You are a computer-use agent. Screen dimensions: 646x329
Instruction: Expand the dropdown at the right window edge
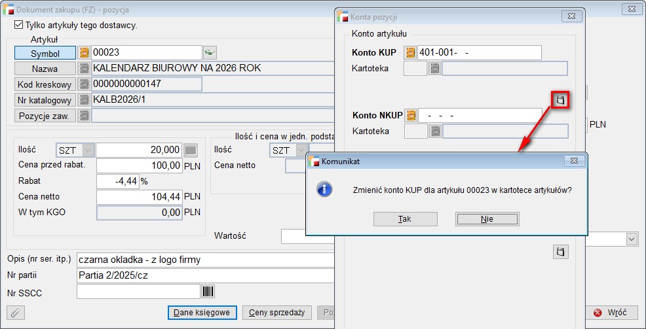pyautogui.click(x=632, y=239)
